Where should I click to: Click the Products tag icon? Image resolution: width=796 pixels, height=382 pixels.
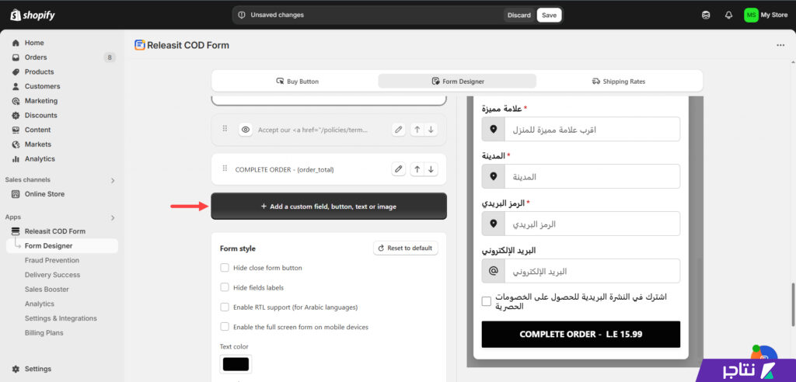(x=16, y=72)
